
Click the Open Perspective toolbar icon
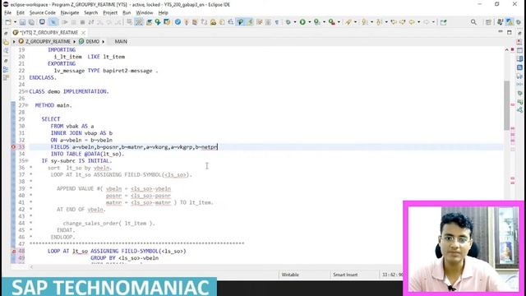pyautogui.click(x=488, y=22)
